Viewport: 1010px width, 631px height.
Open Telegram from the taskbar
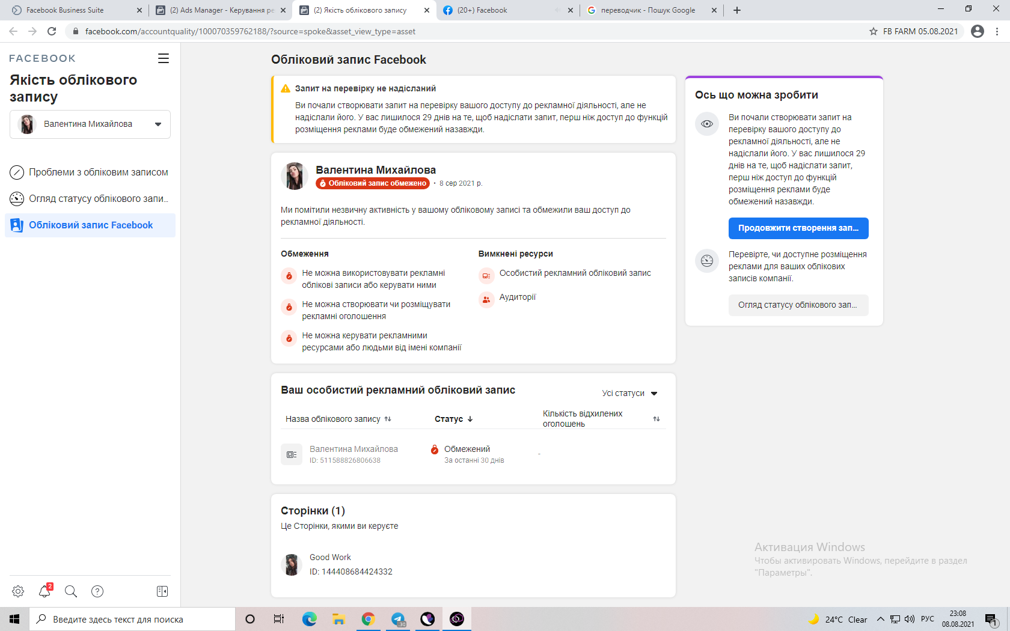pyautogui.click(x=398, y=619)
